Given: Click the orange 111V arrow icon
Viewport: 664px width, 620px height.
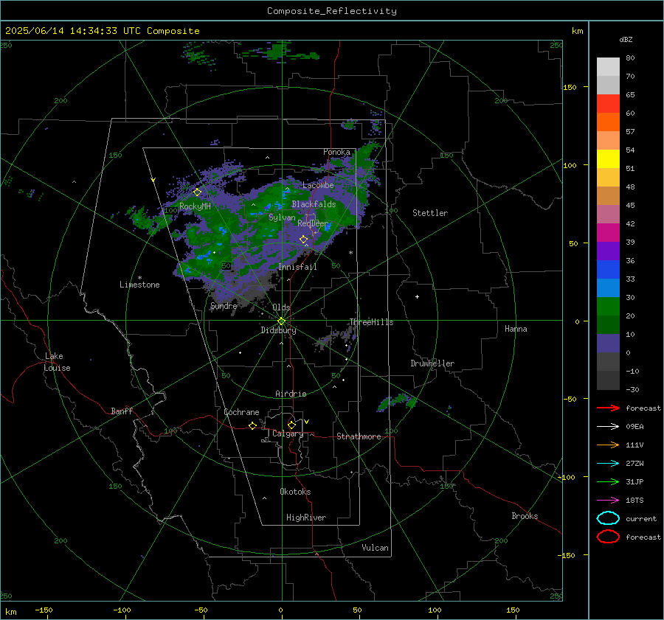Looking at the screenshot, I should coord(608,445).
